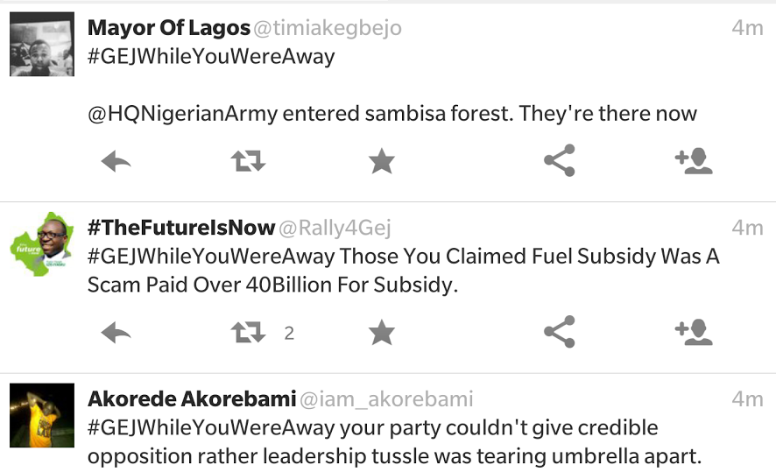Open the @Rally4Gej username
776x472 pixels.
[335, 229]
